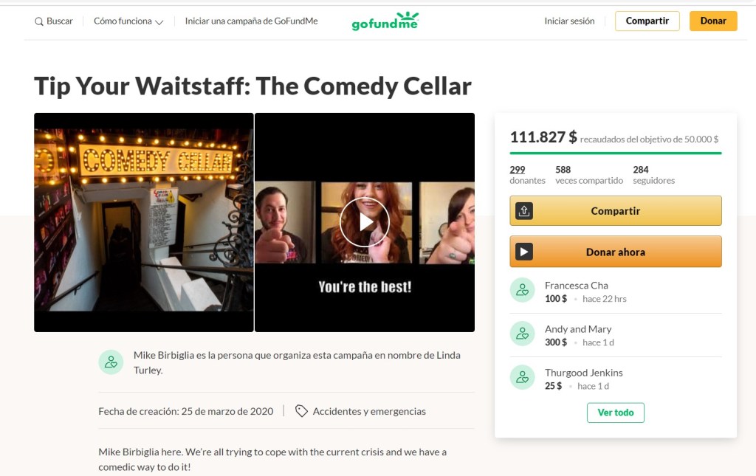The height and width of the screenshot is (476, 756).
Task: Click Andy and Mary's donor avatar icon
Action: point(523,334)
